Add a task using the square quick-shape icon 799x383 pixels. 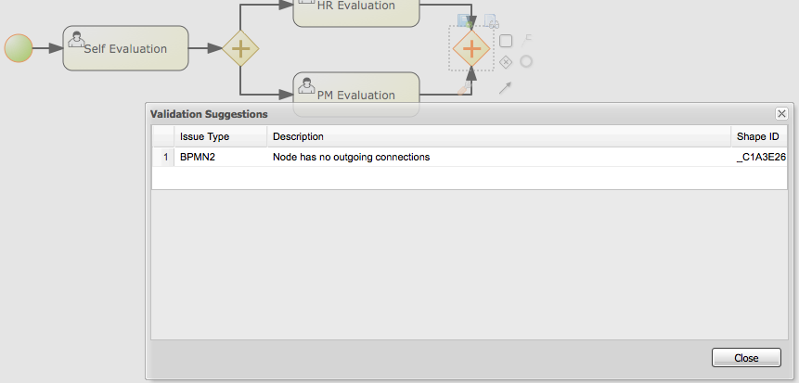click(x=506, y=41)
